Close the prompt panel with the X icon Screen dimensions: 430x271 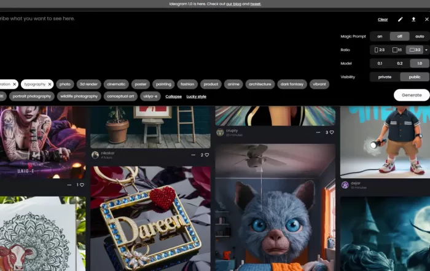[426, 19]
